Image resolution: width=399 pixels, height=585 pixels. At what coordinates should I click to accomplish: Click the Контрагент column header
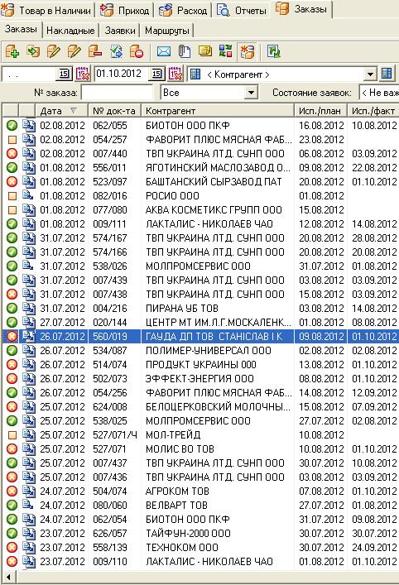217,111
